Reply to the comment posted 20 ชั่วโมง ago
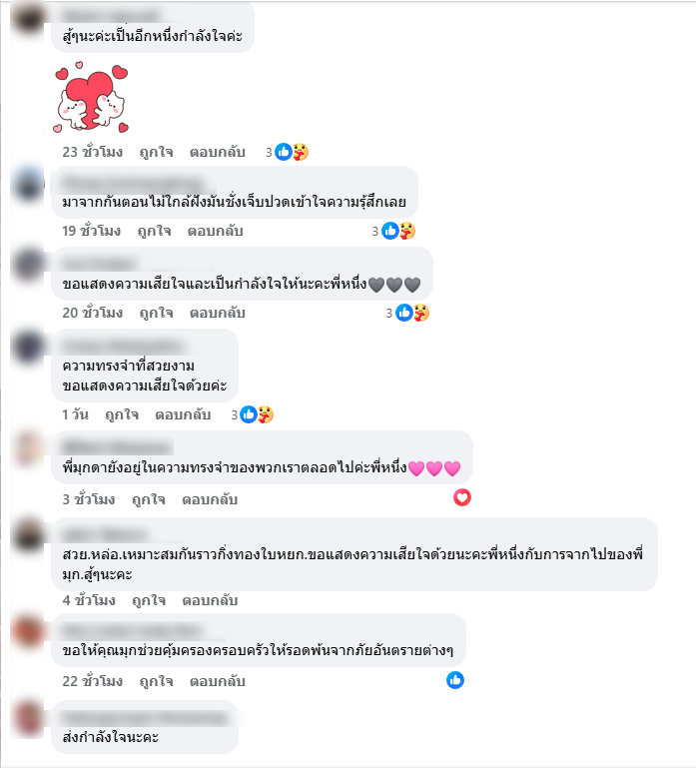 [217, 313]
